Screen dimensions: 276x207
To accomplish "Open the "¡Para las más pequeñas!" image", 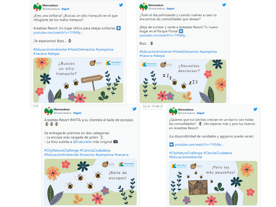I will (213, 183).
